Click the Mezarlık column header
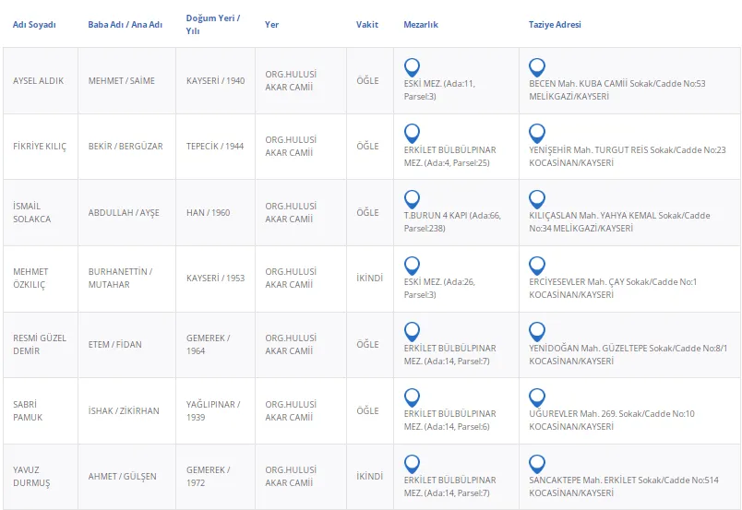Viewport: 742px width, 510px height. coord(421,25)
